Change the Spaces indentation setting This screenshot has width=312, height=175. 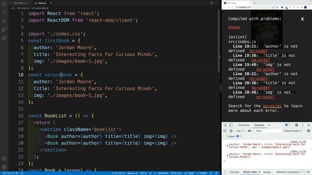click(x=132, y=173)
